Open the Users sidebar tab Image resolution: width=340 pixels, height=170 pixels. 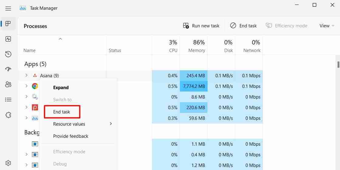[8, 85]
